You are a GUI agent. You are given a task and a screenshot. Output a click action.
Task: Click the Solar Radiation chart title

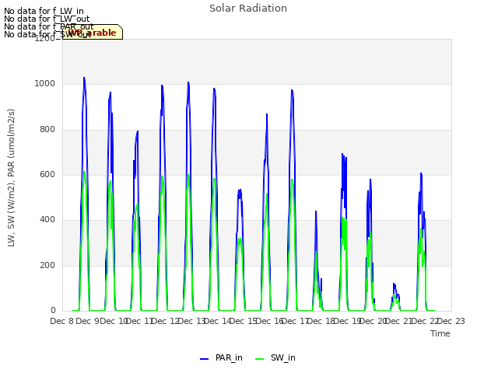click(248, 9)
